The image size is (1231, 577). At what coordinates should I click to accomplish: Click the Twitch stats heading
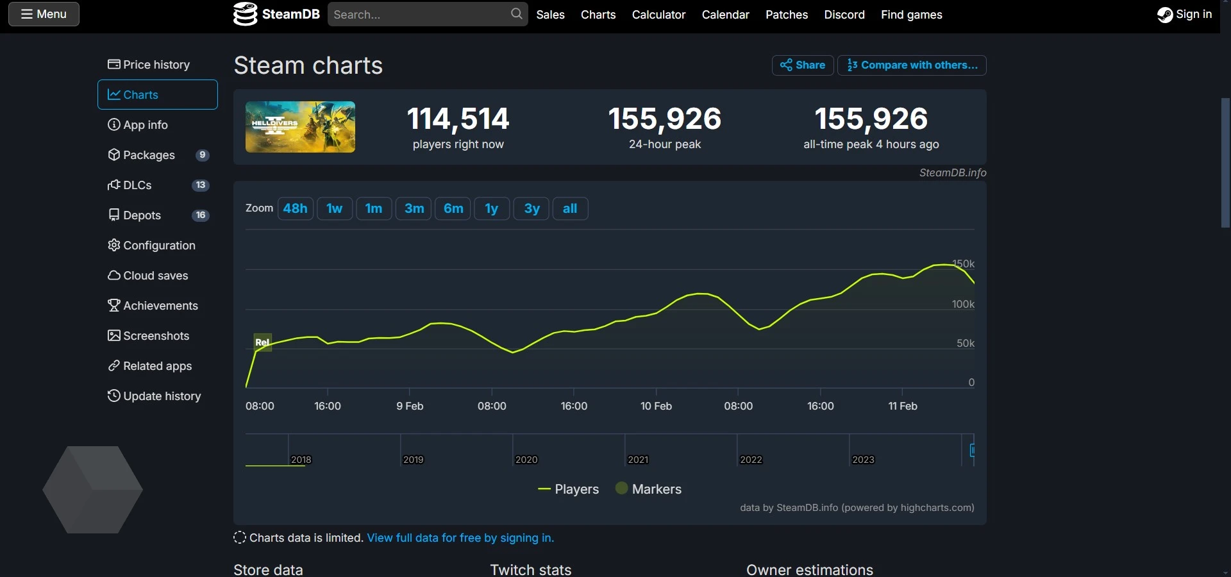click(531, 569)
